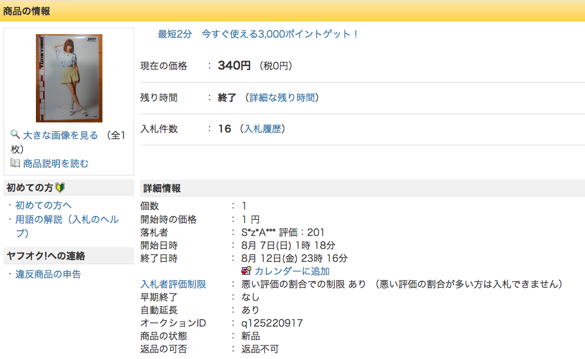
Task: Select the カレンダーに追加 link
Action: click(x=292, y=271)
